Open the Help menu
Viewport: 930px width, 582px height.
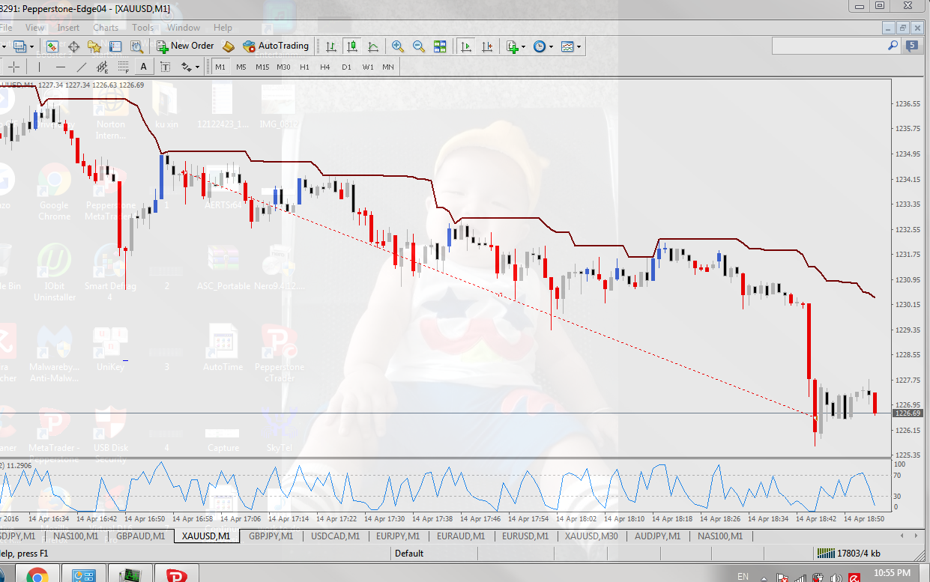coord(223,28)
